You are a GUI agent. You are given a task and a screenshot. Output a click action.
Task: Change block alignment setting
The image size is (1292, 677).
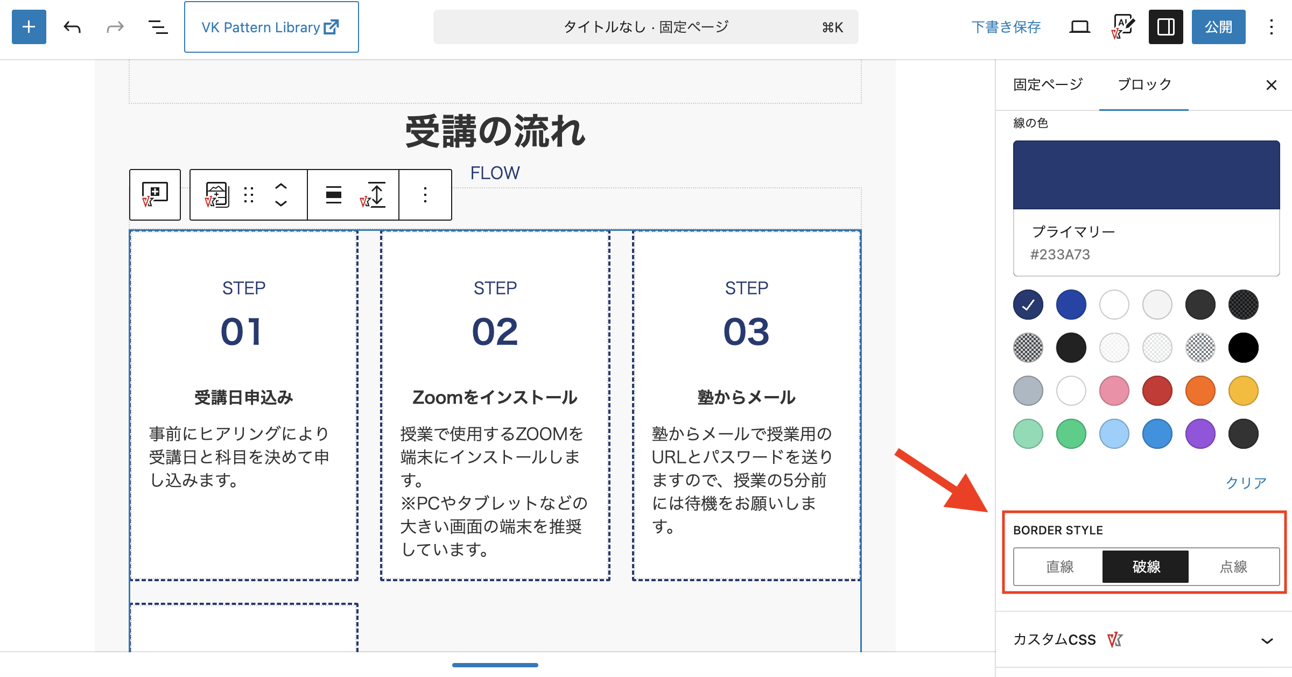(334, 195)
